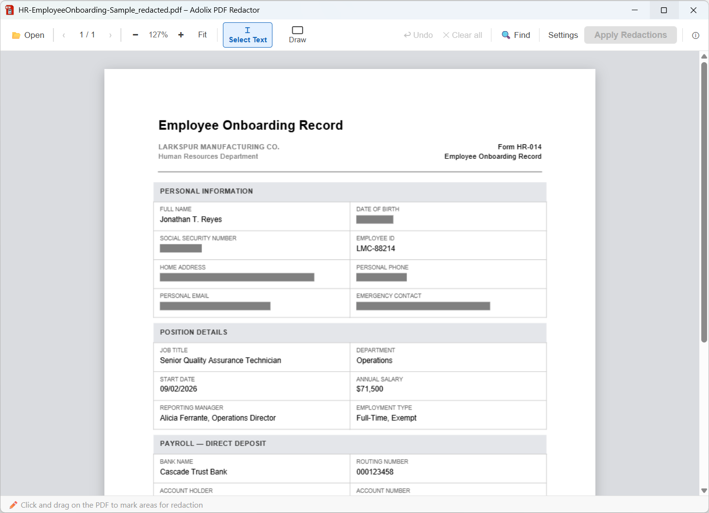Click the Senior Quality Assurance Technician text
Image resolution: width=709 pixels, height=513 pixels.
pyautogui.click(x=220, y=360)
